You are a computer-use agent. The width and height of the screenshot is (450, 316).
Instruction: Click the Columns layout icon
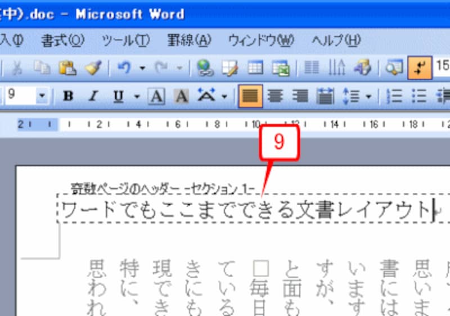(312, 68)
